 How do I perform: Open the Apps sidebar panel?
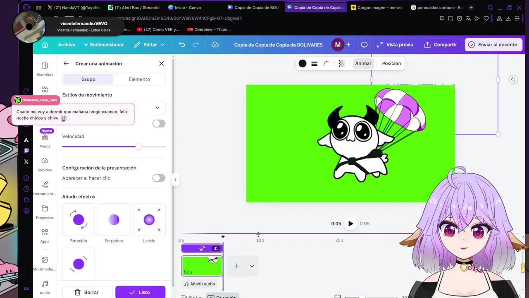point(45,236)
